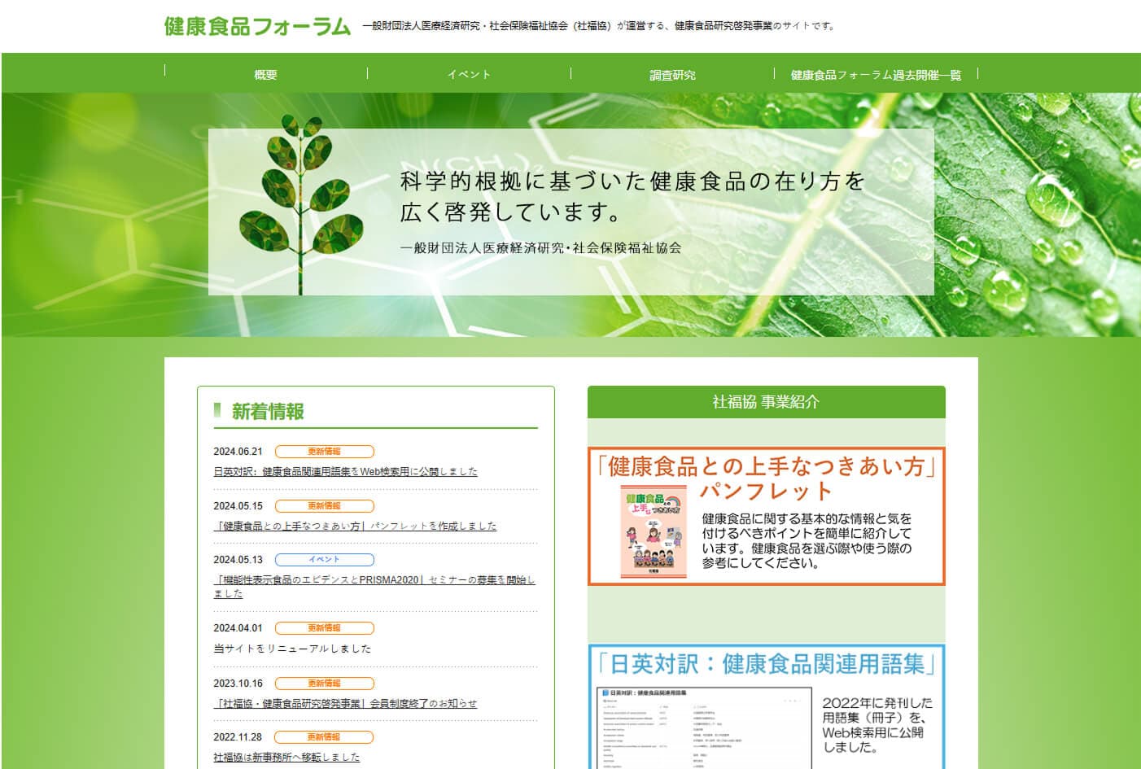Open 健康食品フォーラム過去開催一覧 menu
The width and height of the screenshot is (1141, 769).
click(876, 75)
